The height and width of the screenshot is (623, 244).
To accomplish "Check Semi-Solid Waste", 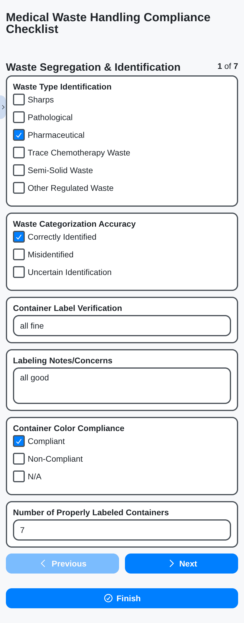I will [19, 170].
